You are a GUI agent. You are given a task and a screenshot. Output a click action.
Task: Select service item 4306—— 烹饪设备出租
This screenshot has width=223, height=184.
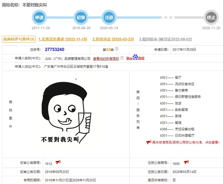(x=177, y=129)
